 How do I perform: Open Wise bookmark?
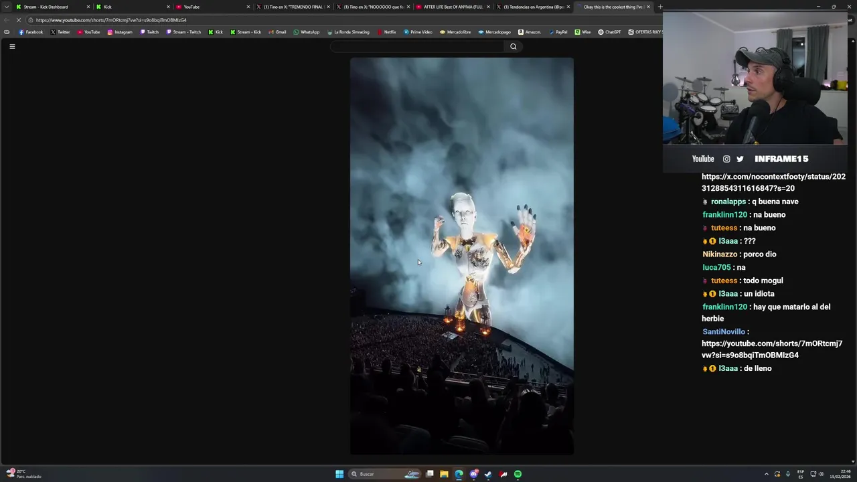pos(582,32)
